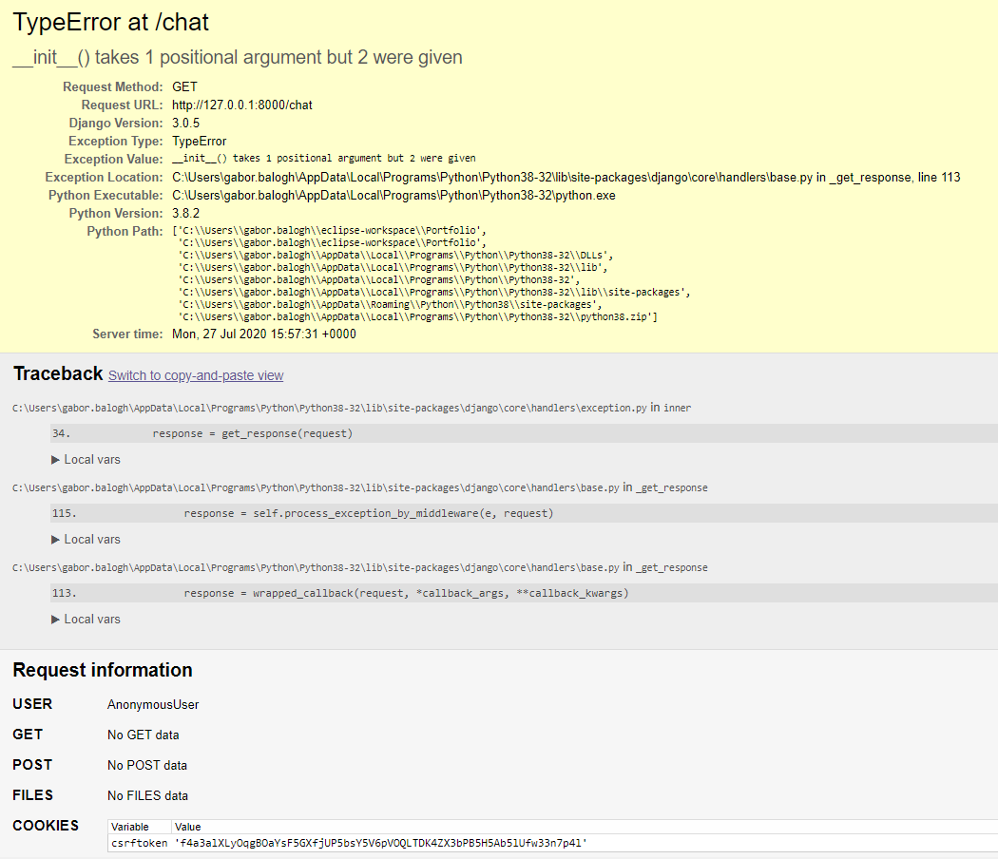Expand Local vars under the exception.py frame
998x859 pixels.
coord(91,459)
